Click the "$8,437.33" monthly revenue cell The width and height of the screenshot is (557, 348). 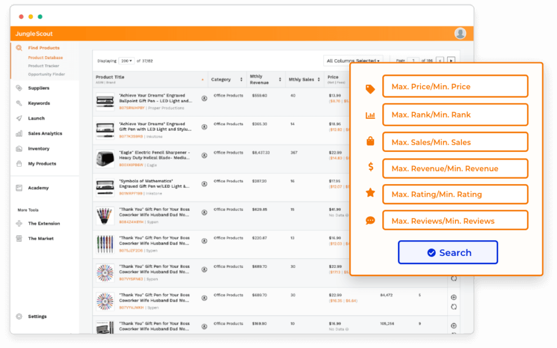(x=261, y=152)
